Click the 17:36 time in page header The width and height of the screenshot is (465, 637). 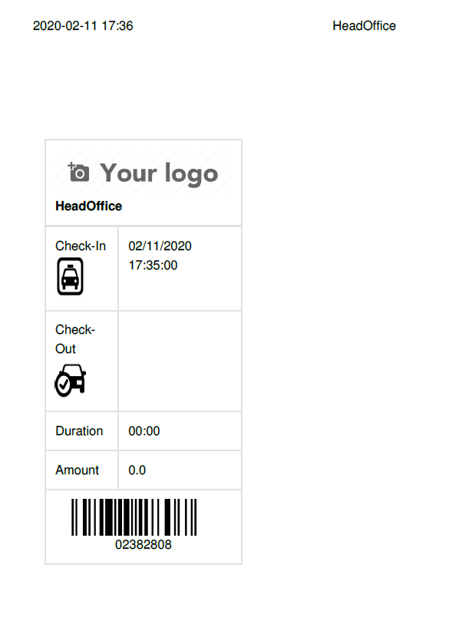click(x=117, y=26)
